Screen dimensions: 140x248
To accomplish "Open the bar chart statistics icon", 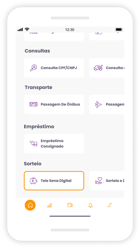I will click(x=49, y=205).
